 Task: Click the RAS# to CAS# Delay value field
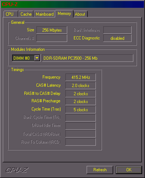[x=81, y=94]
